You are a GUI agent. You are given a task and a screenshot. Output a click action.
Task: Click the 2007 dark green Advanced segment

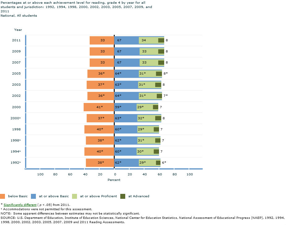pos(161,63)
